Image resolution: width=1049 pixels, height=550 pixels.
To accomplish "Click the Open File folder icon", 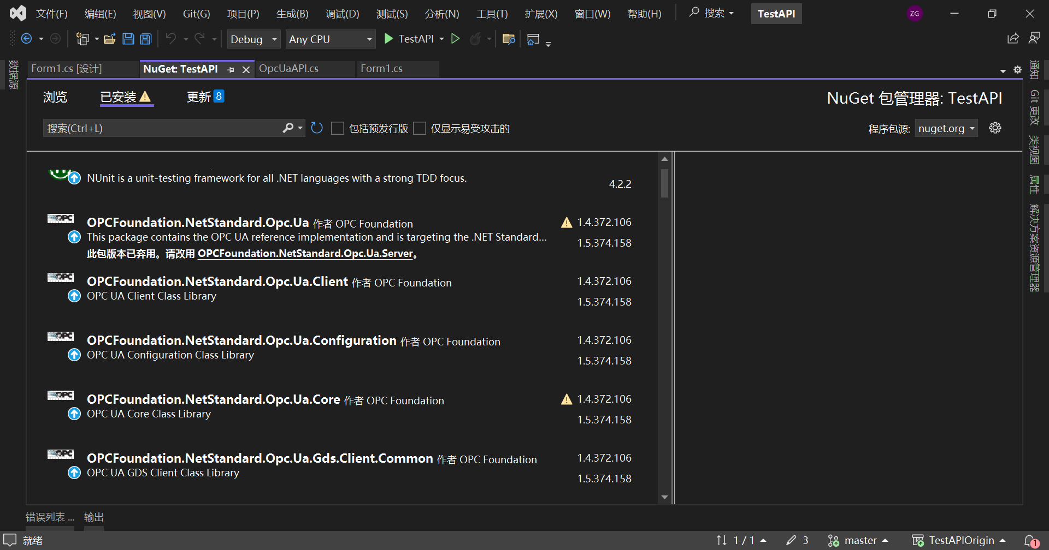I will (110, 39).
